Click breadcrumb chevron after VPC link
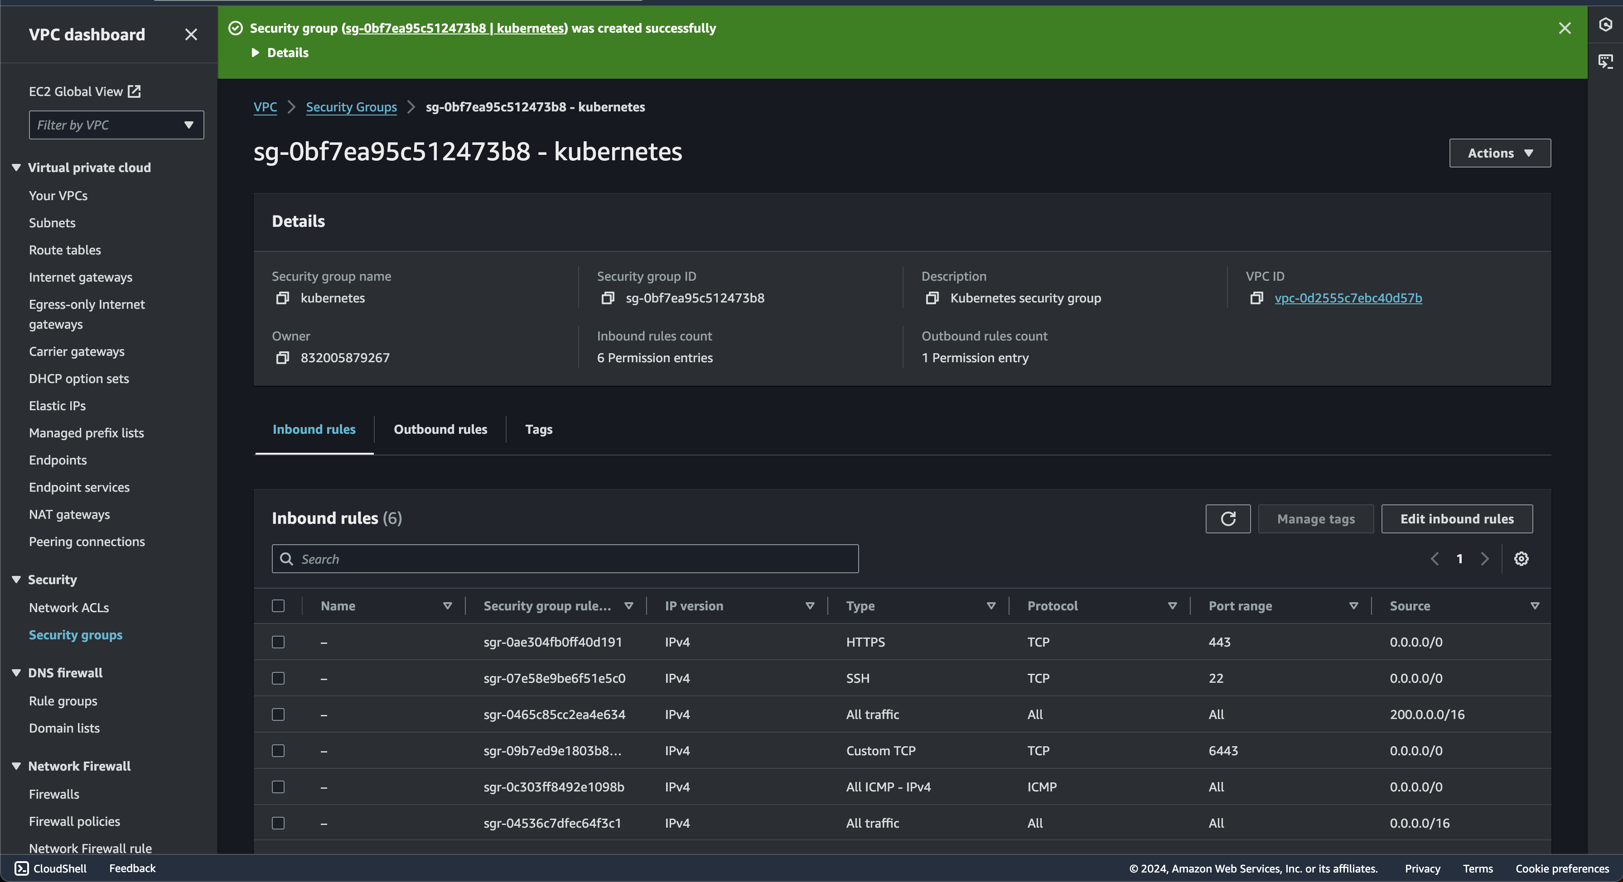This screenshot has width=1623, height=882. tap(292, 107)
